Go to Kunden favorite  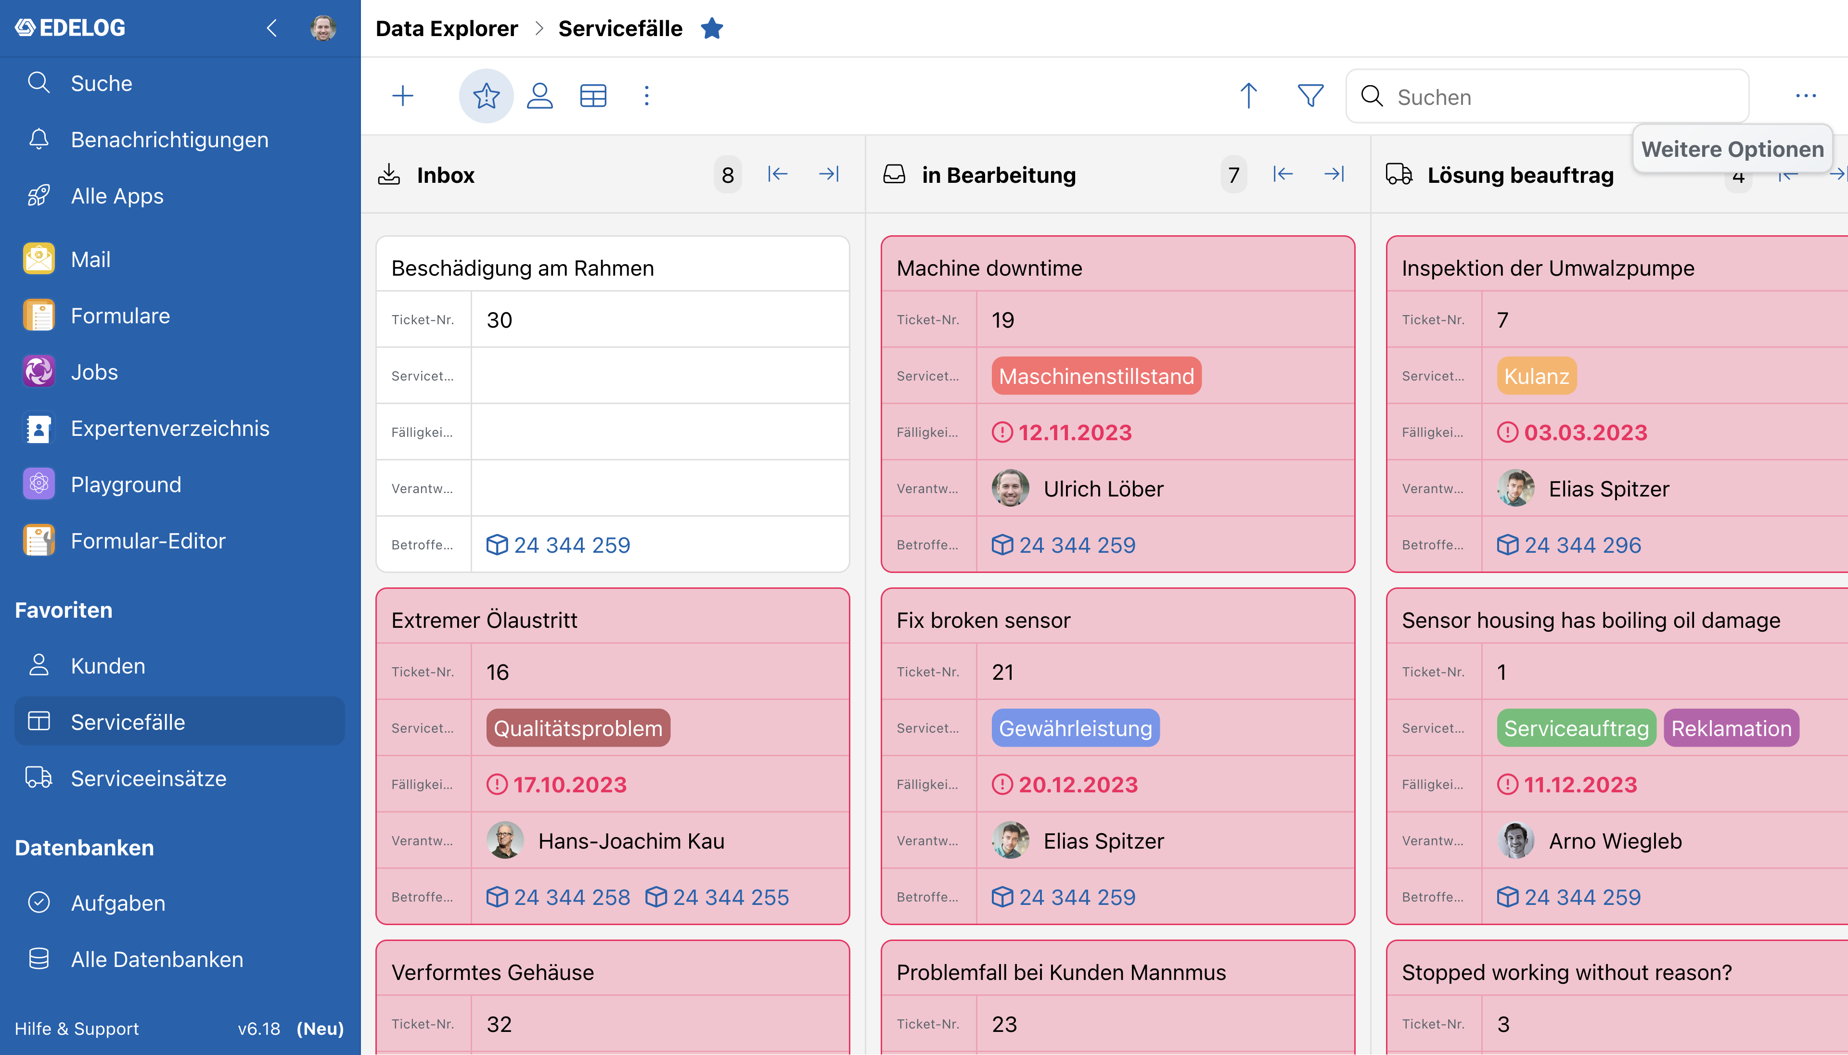180,665
